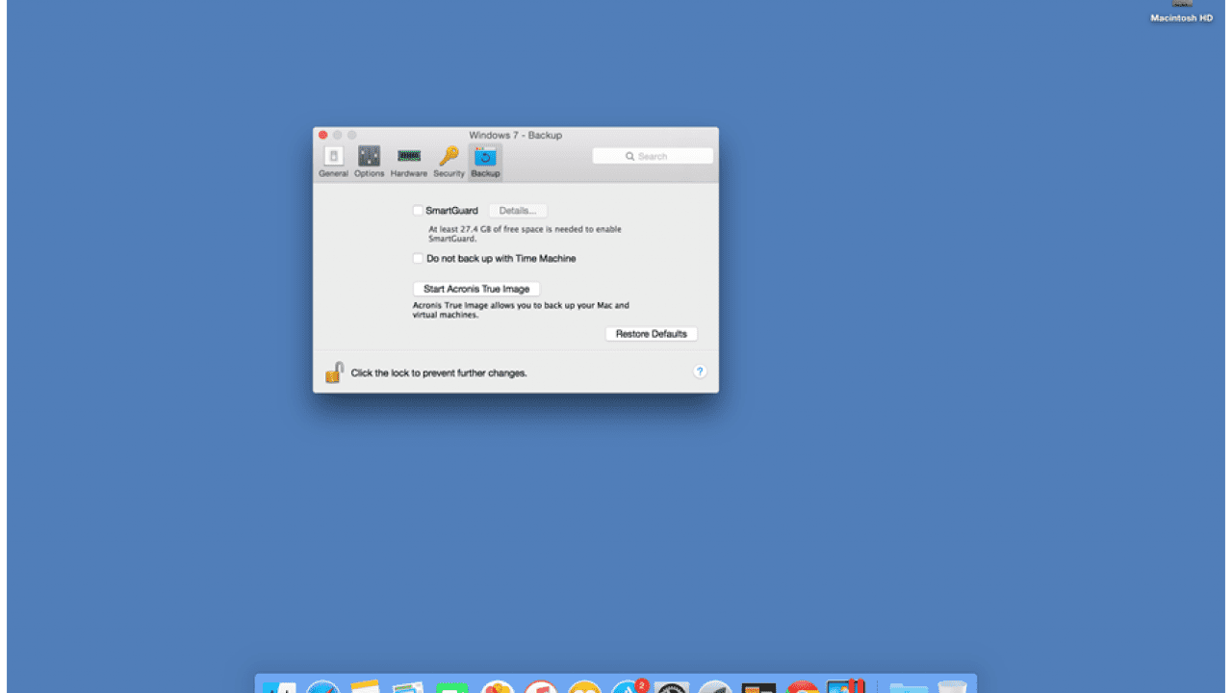Open App Store with the update badge

click(x=629, y=687)
